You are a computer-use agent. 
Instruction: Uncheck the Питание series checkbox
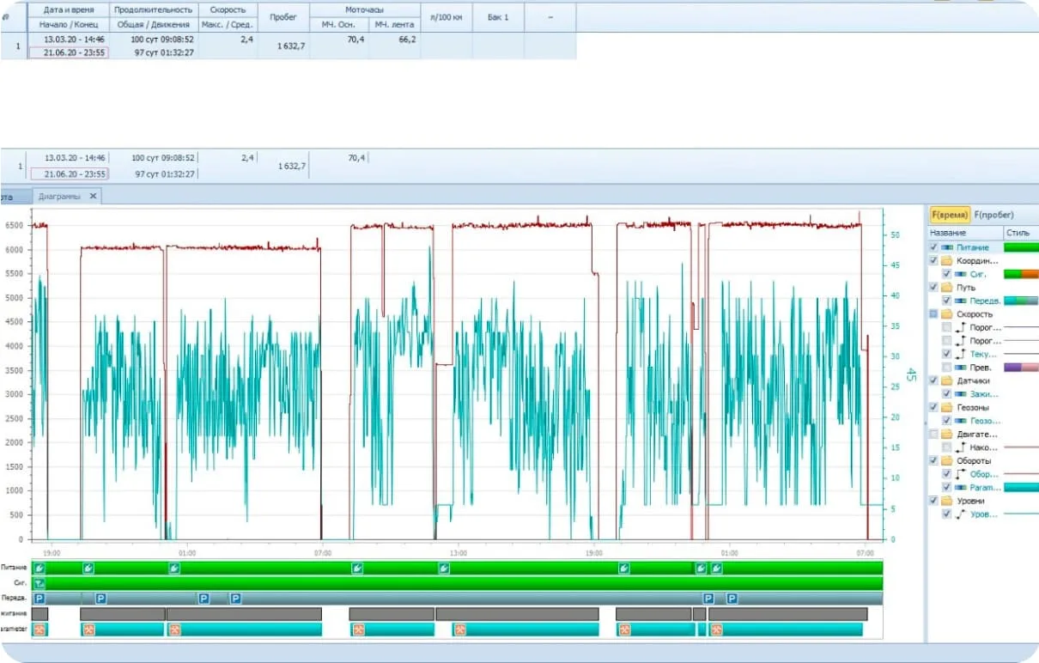934,247
